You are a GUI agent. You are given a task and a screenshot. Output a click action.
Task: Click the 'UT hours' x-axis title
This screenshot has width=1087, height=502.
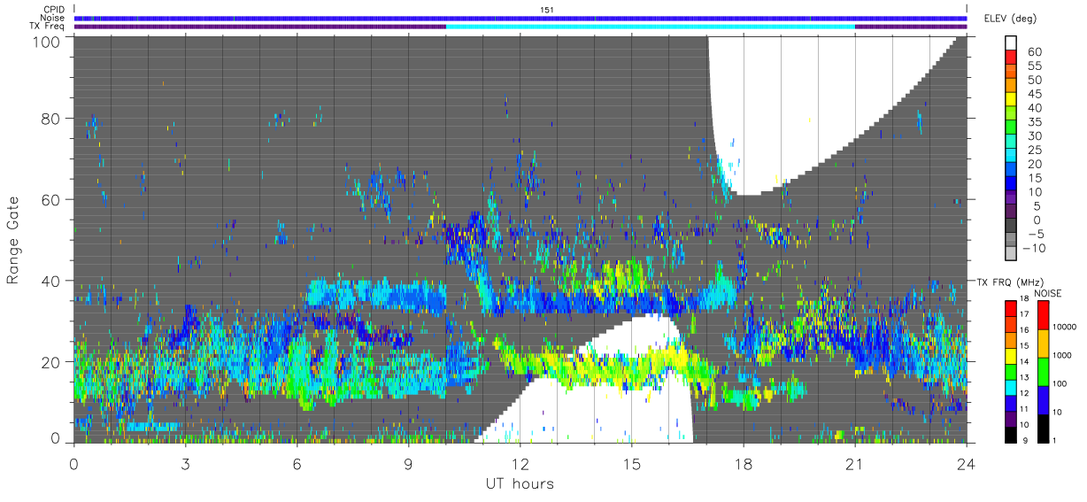click(x=520, y=483)
